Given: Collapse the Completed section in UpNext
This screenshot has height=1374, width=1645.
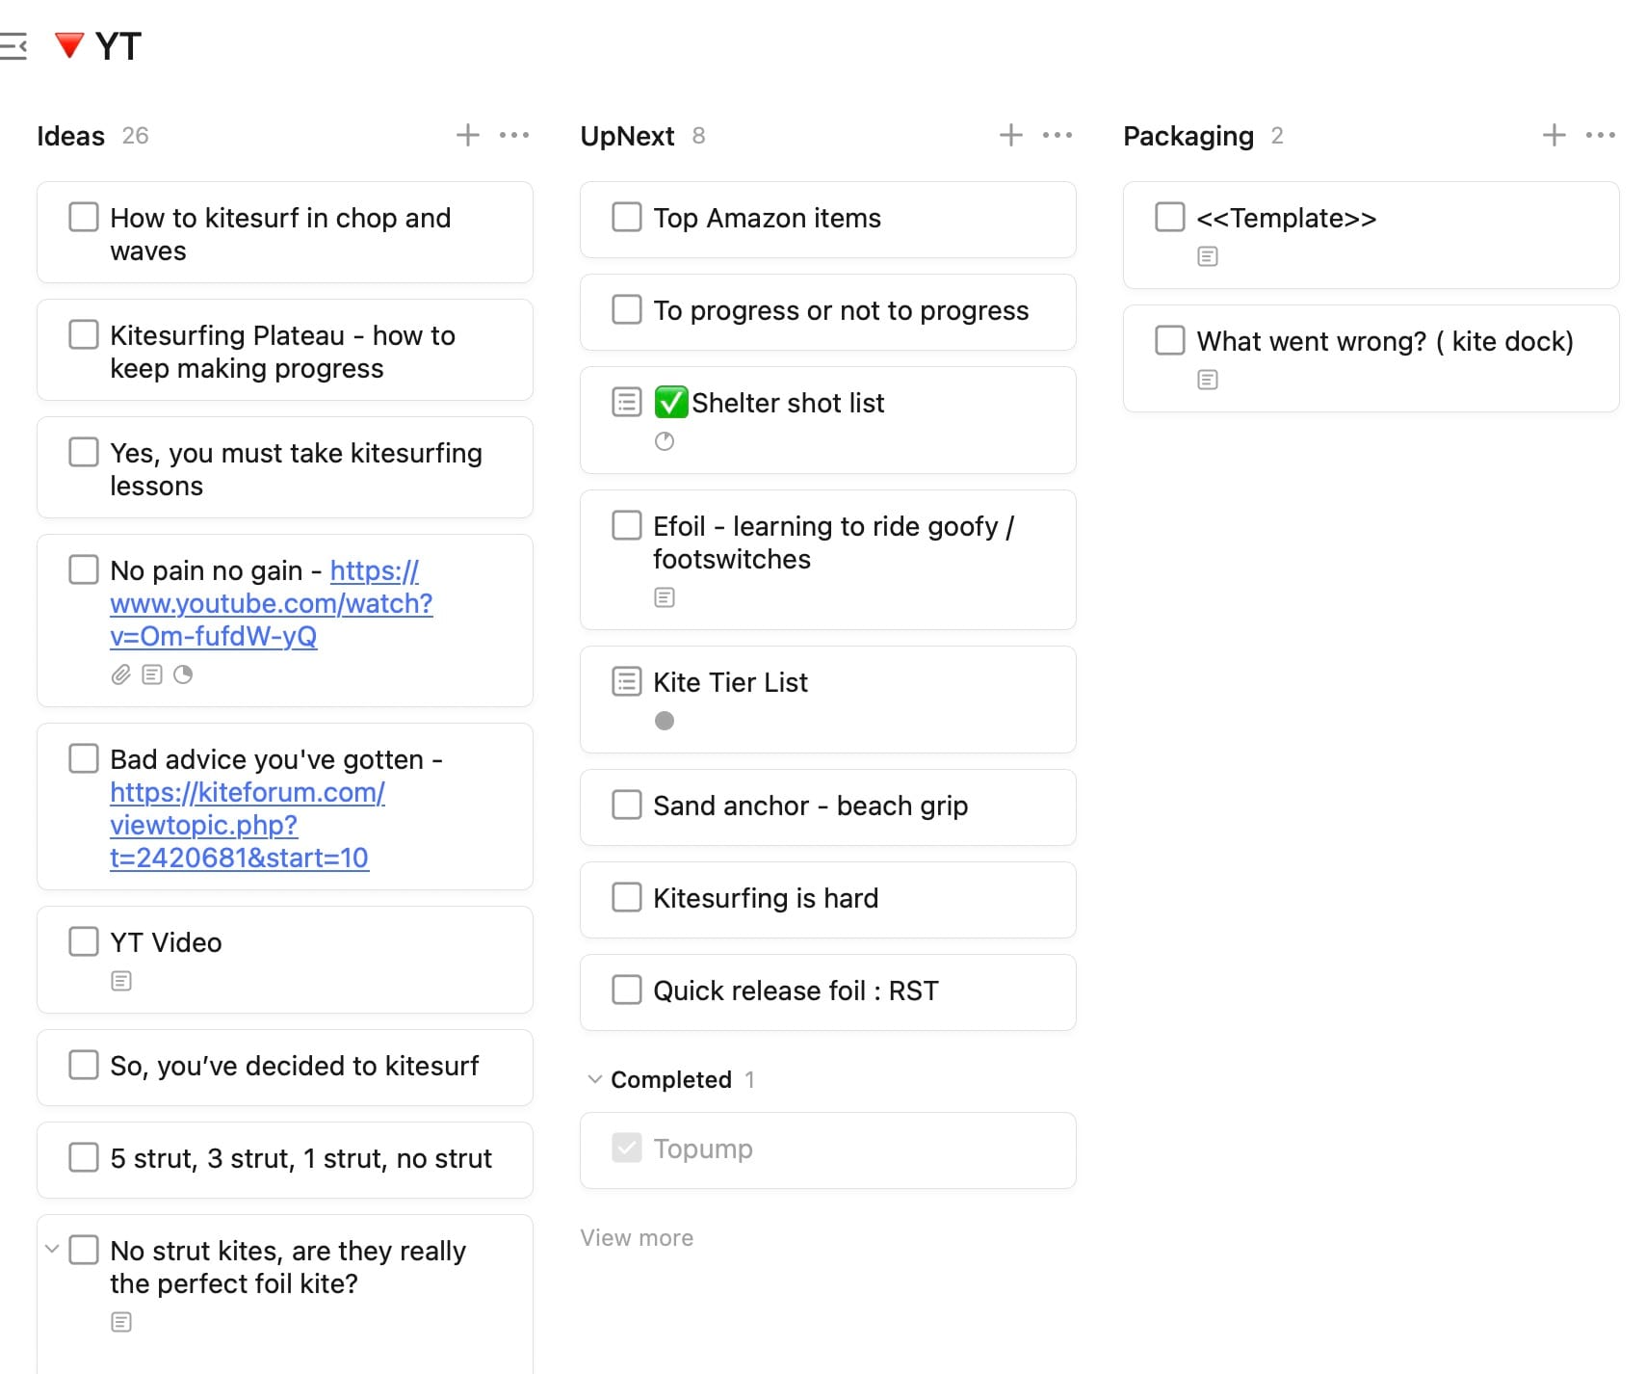Looking at the screenshot, I should pos(595,1079).
